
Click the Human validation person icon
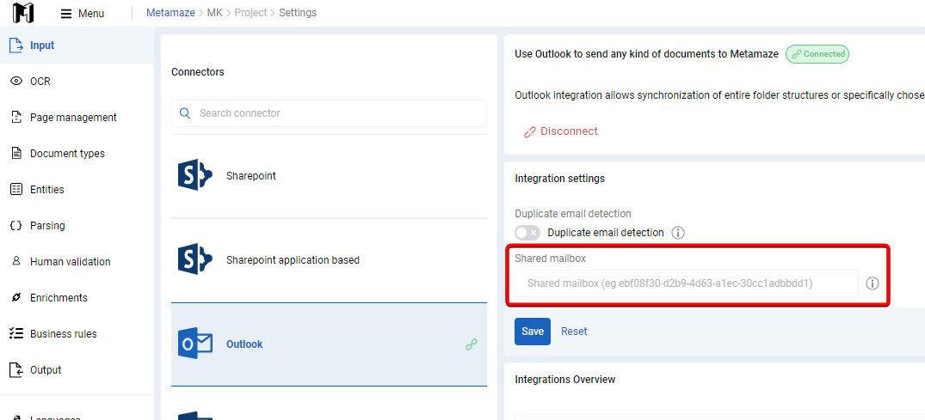pyautogui.click(x=16, y=262)
